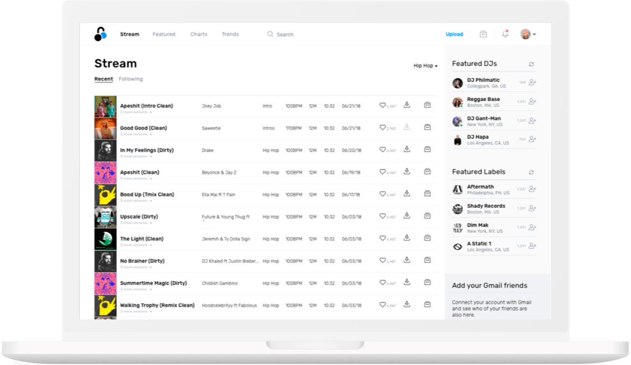Open the crate icon in top navigation
The width and height of the screenshot is (631, 365).
[x=483, y=35]
